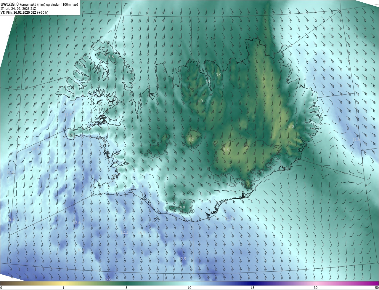
Task: Click the 10.4 value over the ocean
Action: [x=81, y=250]
